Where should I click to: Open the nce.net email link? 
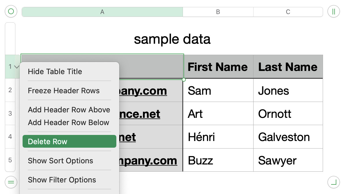pos(140,114)
